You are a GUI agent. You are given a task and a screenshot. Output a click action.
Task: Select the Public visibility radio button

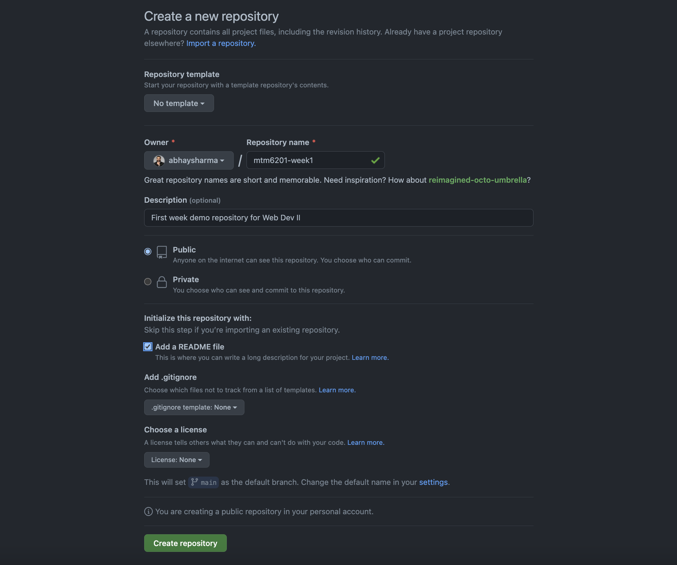(x=148, y=251)
